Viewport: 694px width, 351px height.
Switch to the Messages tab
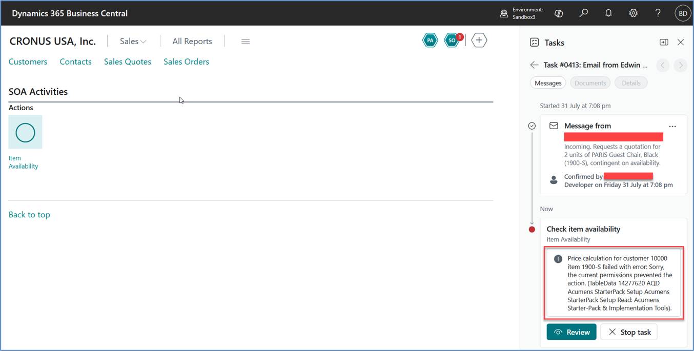(548, 83)
